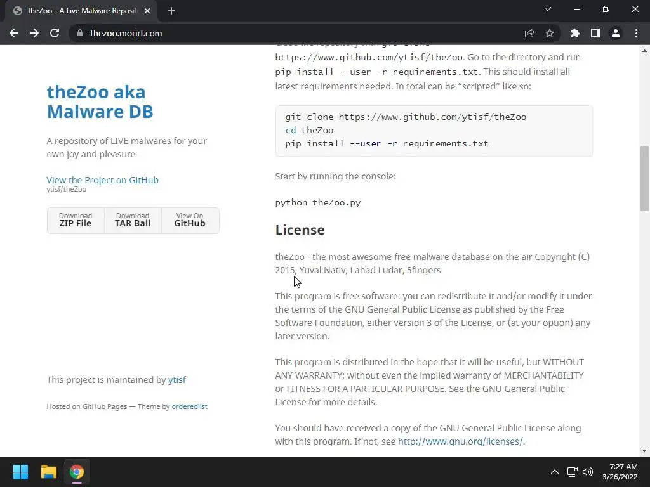Click 'pip install --user -r requirements.txt' in code block

pos(387,143)
